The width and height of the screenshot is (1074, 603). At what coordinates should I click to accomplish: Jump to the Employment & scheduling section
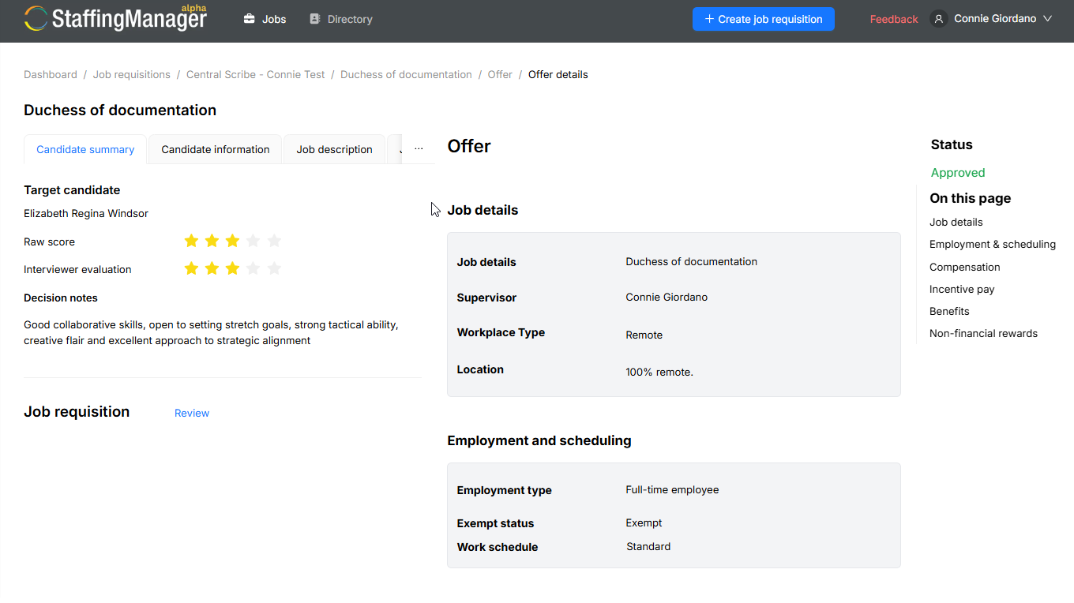pyautogui.click(x=993, y=245)
